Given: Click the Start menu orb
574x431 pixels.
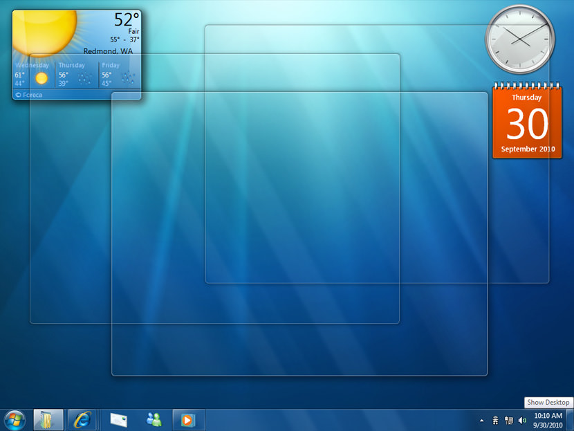Looking at the screenshot, I should [x=14, y=419].
